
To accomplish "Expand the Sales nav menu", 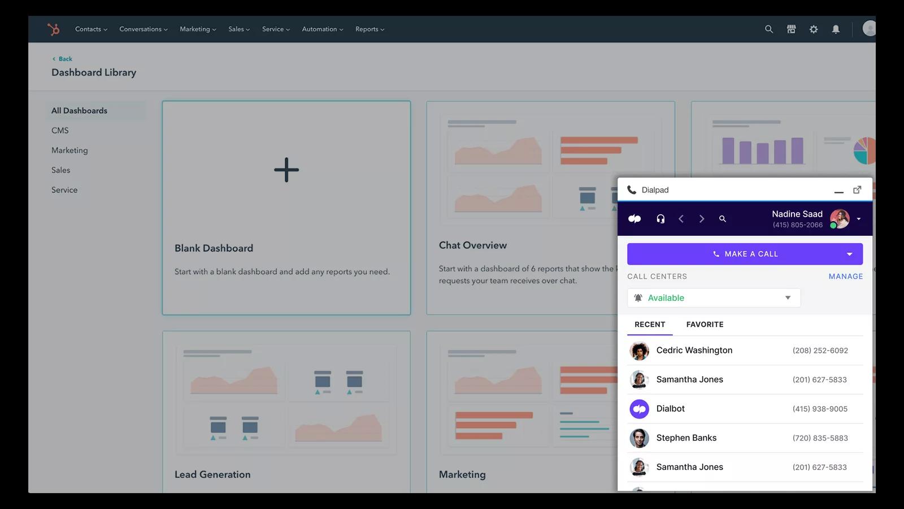I will coord(239,29).
